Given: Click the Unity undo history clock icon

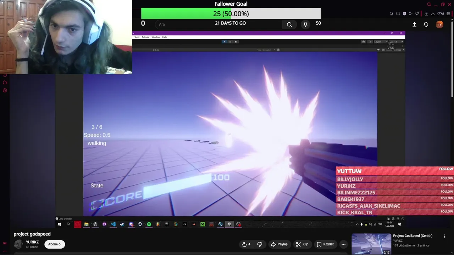Looking at the screenshot, I should [364, 42].
